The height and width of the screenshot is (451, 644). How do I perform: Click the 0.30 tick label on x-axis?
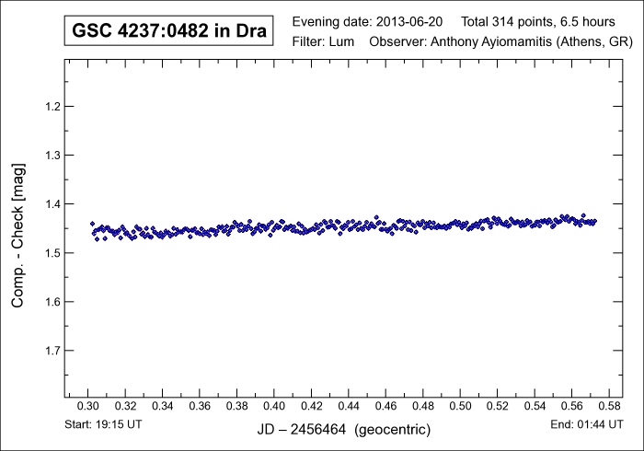pos(88,407)
